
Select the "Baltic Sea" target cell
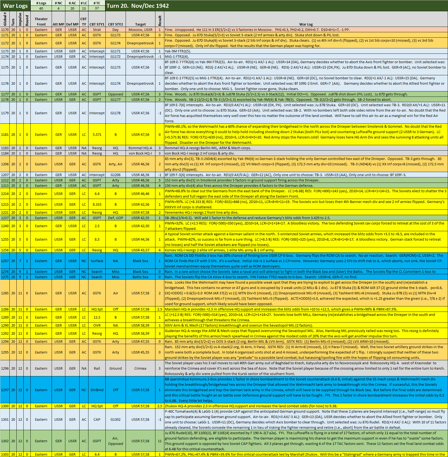(140, 277)
